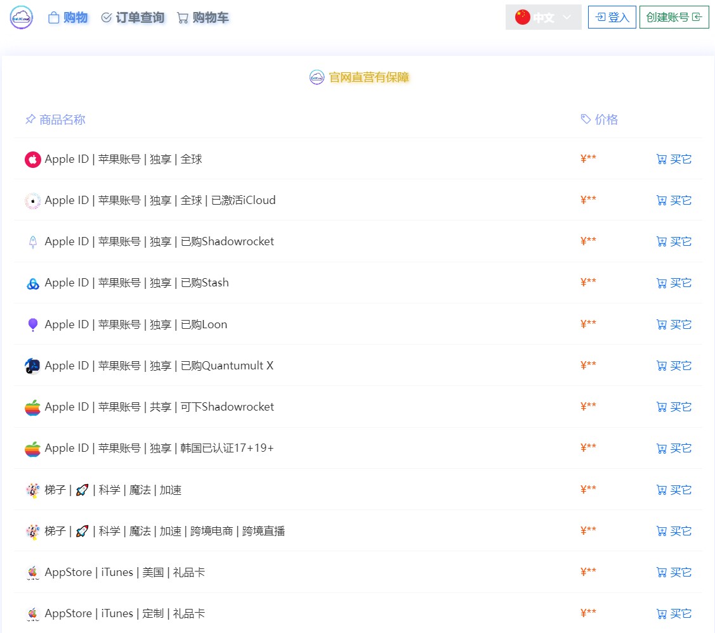The image size is (715, 633).
Task: Open product 已购Quantumult X
Action: tap(159, 366)
